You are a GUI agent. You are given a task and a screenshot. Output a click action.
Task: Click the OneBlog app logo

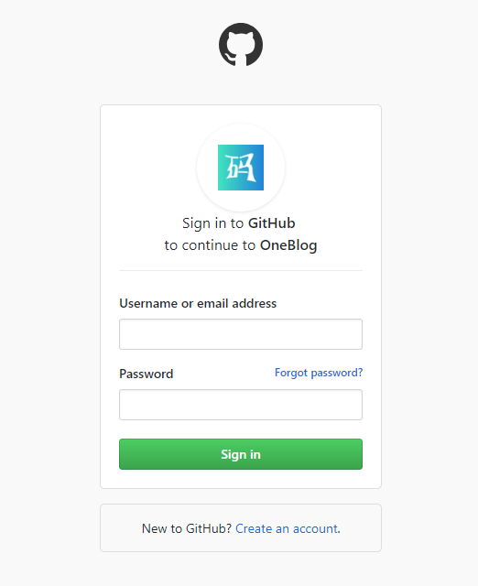[241, 168]
